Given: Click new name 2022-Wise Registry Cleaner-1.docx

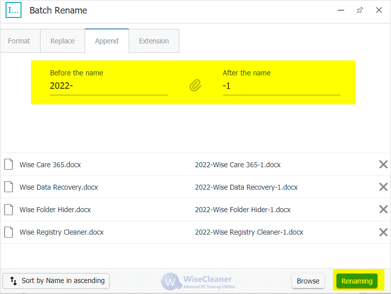Looking at the screenshot, I should point(249,232).
